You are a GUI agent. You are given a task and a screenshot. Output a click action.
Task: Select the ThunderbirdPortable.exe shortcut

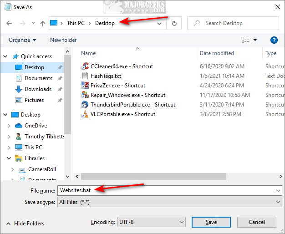pyautogui.click(x=128, y=105)
